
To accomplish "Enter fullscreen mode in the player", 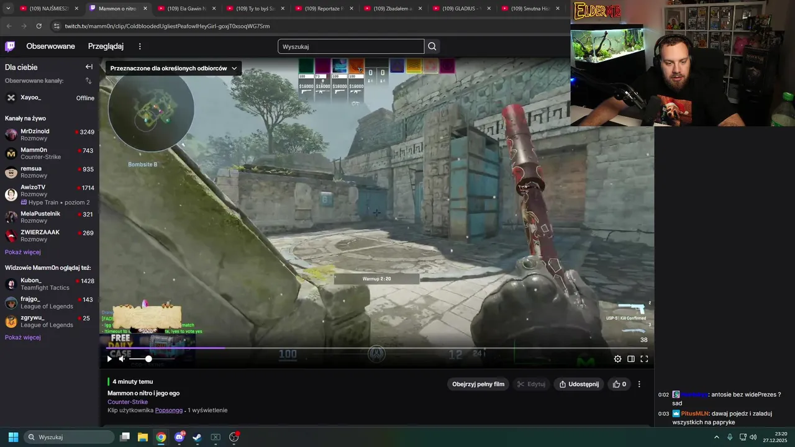I will (644, 359).
